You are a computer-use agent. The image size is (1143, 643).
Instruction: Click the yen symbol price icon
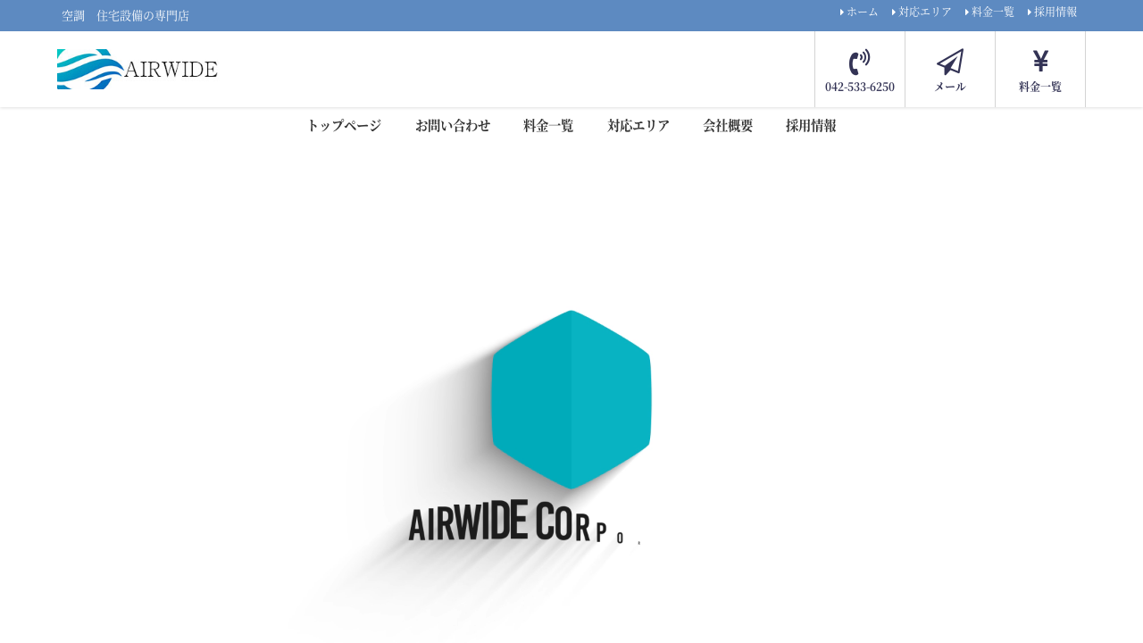(1040, 61)
